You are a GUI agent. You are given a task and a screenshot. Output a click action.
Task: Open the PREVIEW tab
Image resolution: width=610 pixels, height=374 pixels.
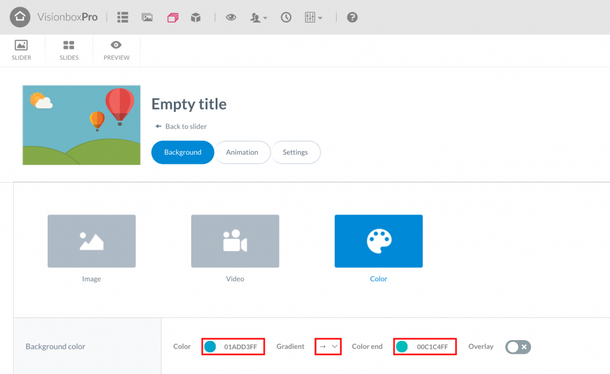click(116, 51)
